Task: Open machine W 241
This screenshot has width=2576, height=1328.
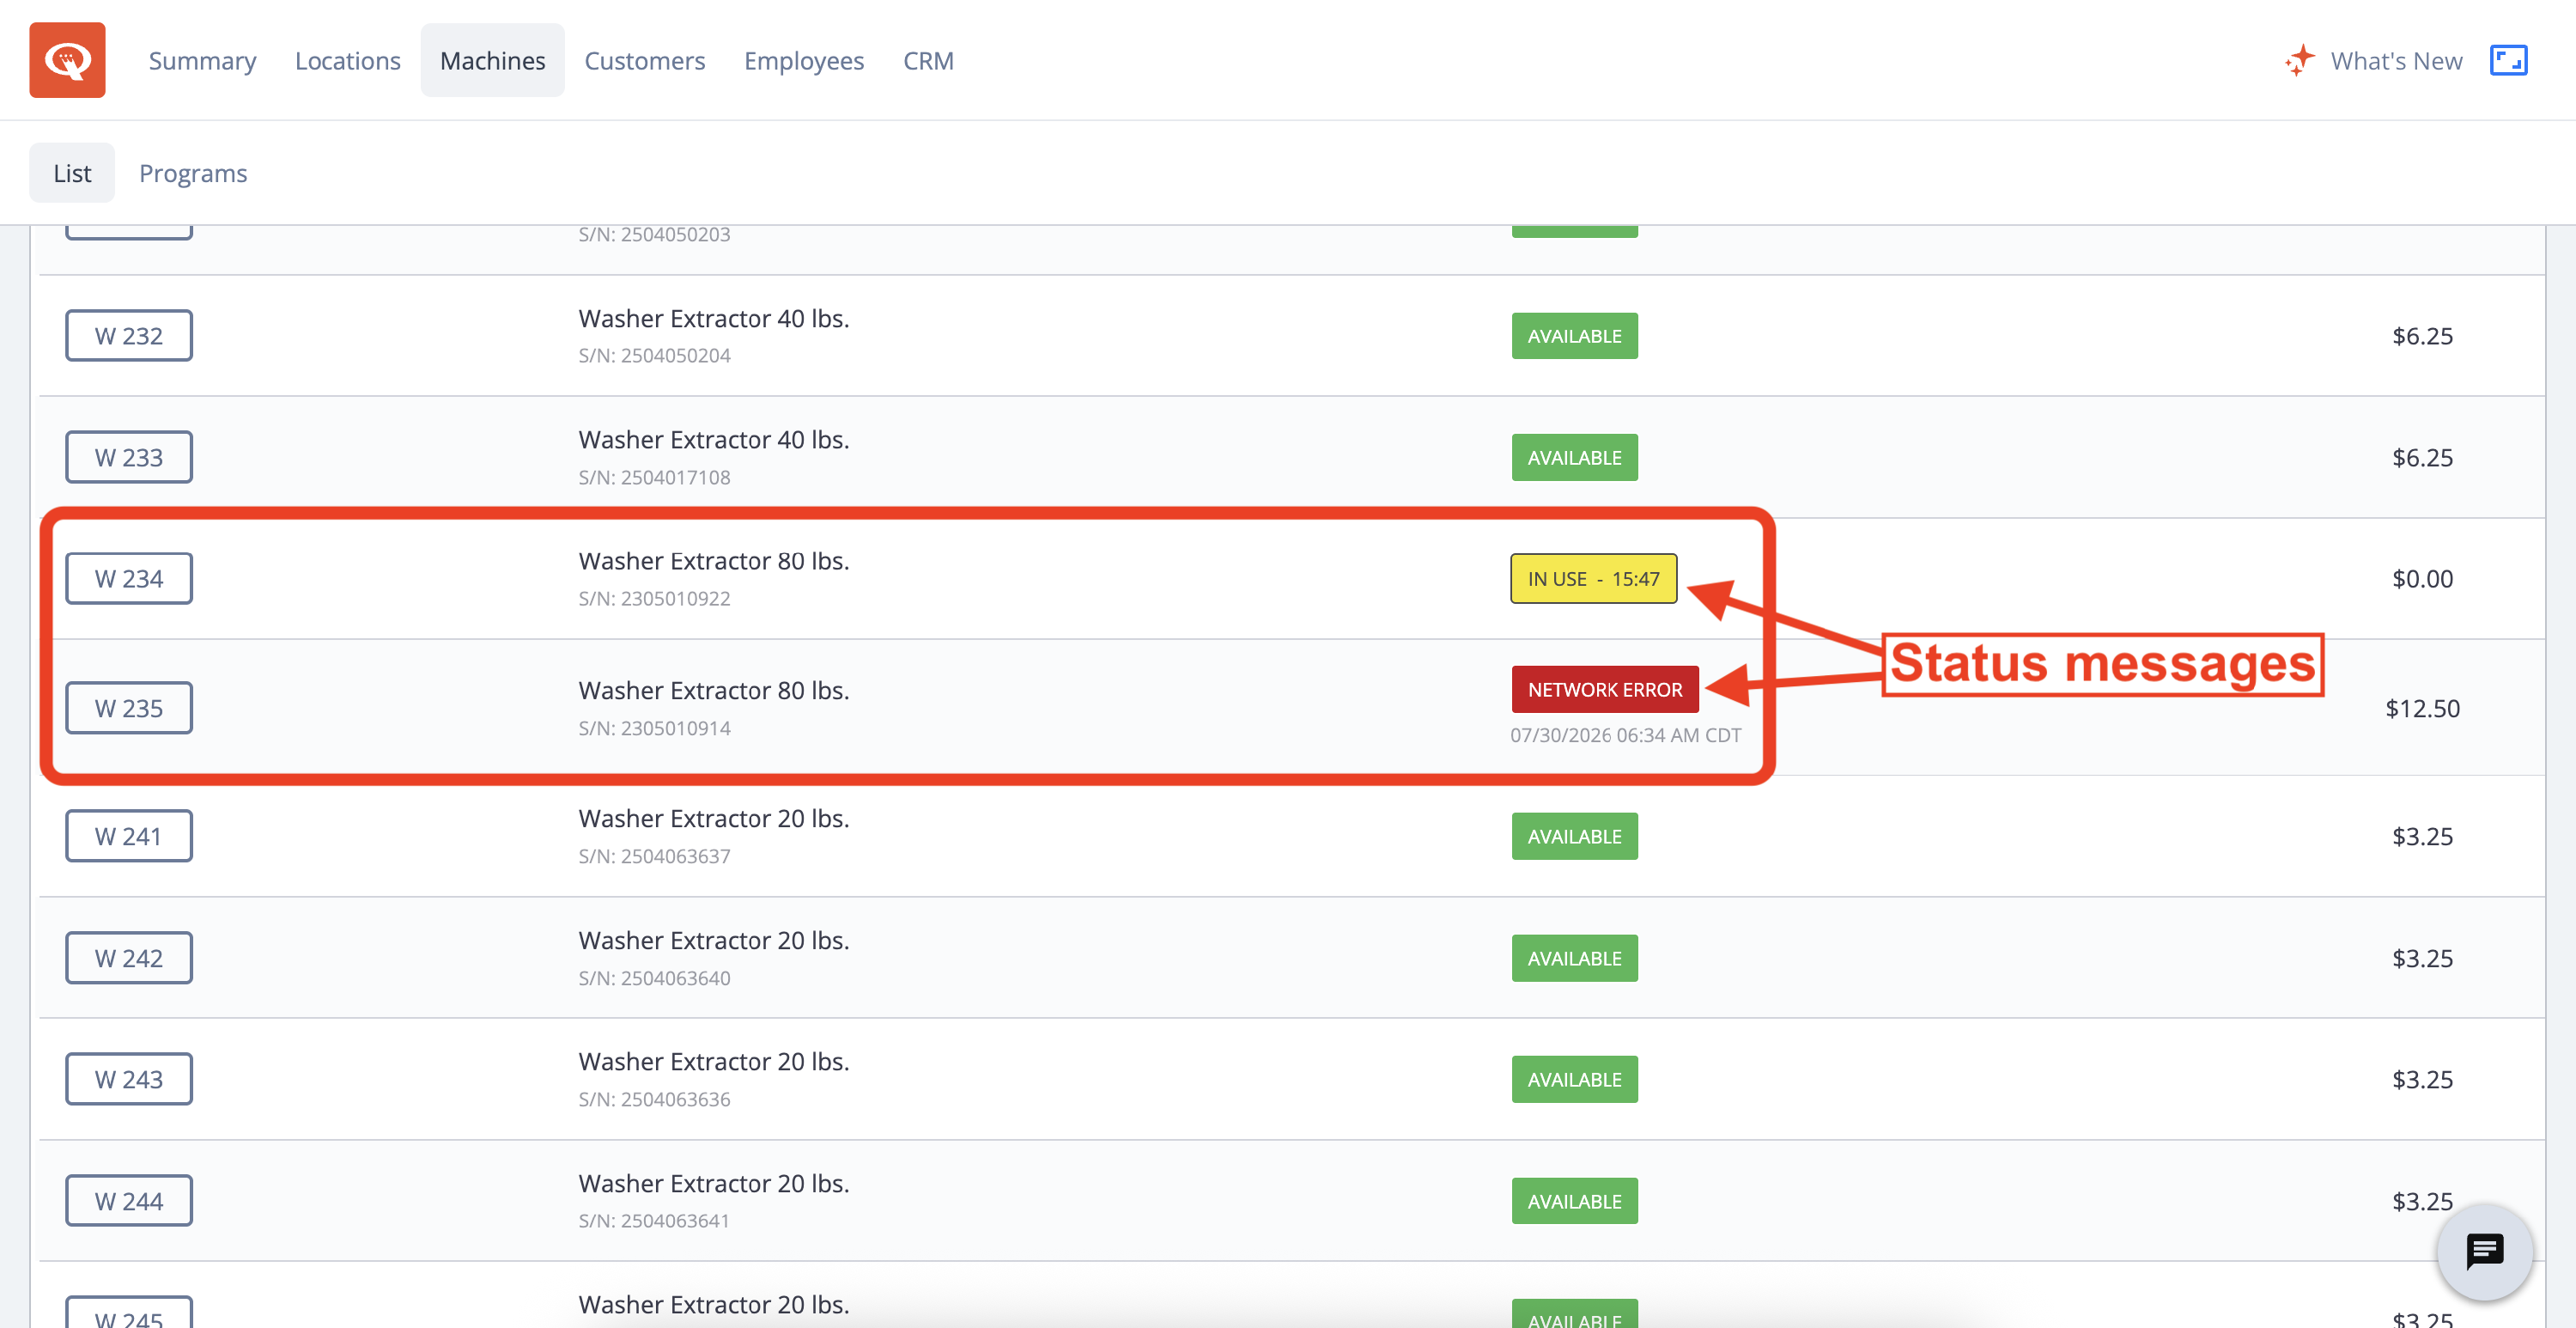Action: 129,837
